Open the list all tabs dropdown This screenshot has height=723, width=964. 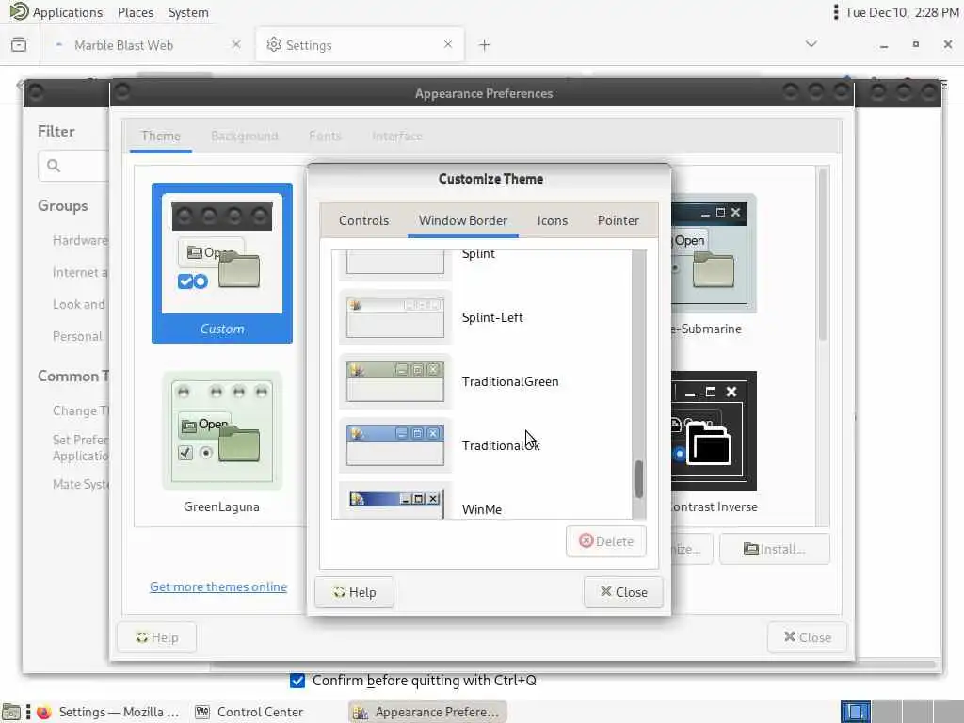click(x=811, y=44)
